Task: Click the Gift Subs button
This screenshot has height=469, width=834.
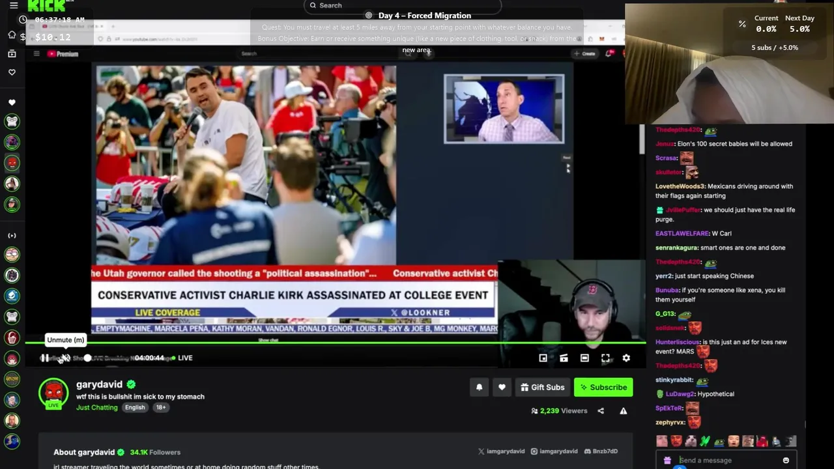Action: pos(542,387)
